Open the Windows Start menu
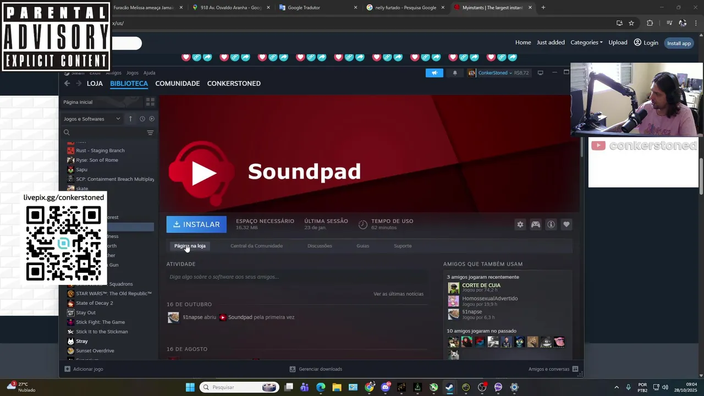Image resolution: width=704 pixels, height=396 pixels. (190, 387)
